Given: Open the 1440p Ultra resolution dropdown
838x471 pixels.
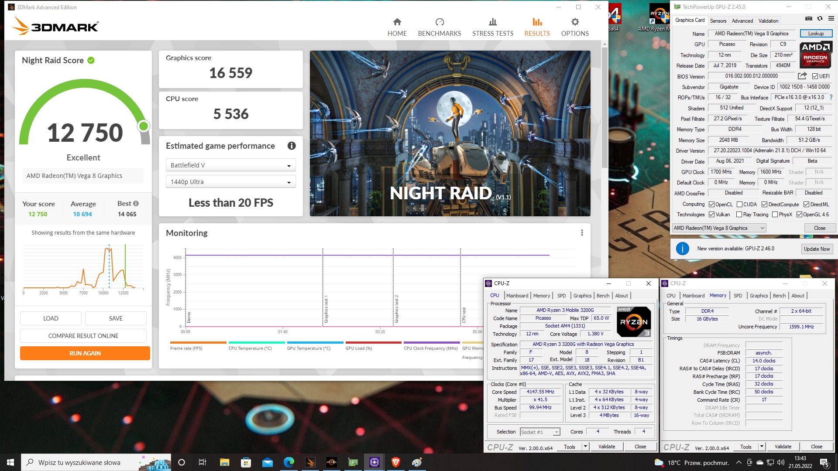Looking at the screenshot, I should 230,182.
